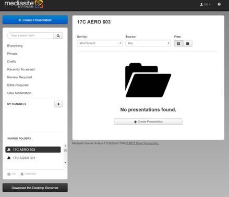
Task: Open Q&A Moderation
Action: (x=19, y=93)
